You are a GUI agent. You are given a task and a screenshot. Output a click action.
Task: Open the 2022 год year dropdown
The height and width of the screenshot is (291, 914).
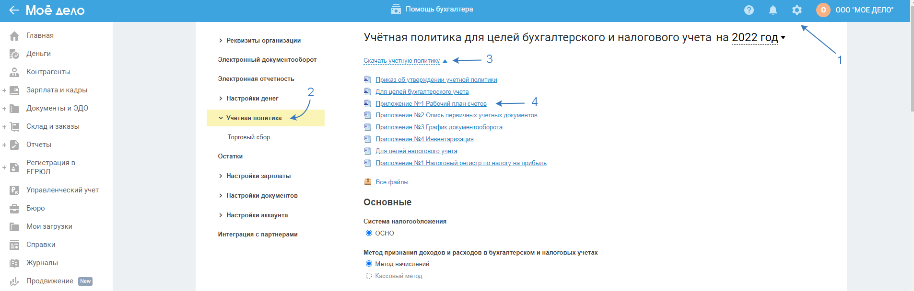758,37
